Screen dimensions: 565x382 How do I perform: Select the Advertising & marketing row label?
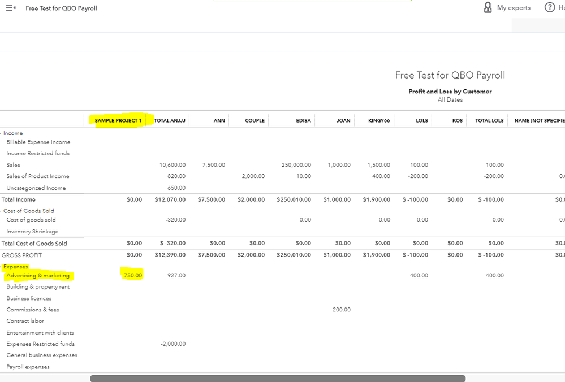(38, 275)
